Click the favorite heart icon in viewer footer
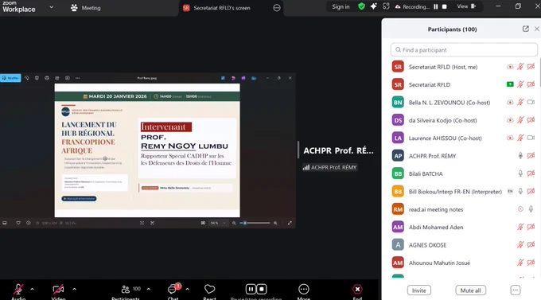This screenshot has width=541, height=300. (18, 223)
